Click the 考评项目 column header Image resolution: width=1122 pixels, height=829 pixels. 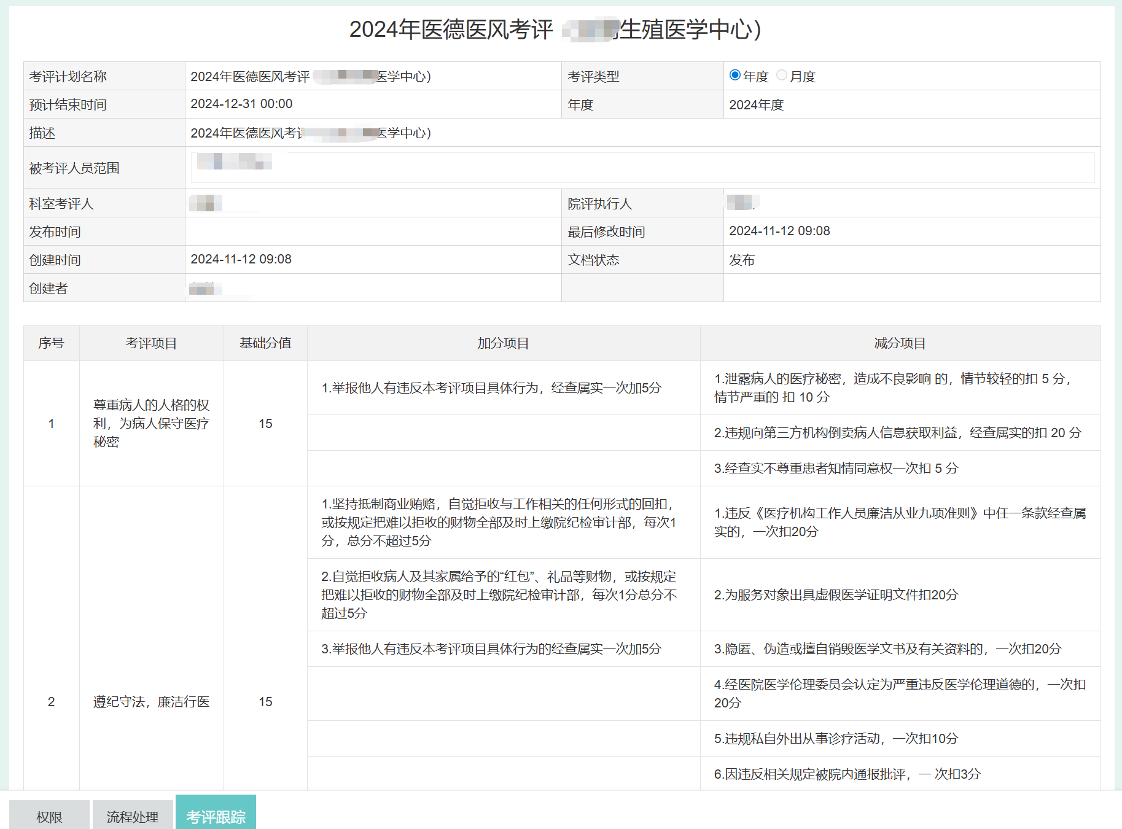tap(151, 343)
